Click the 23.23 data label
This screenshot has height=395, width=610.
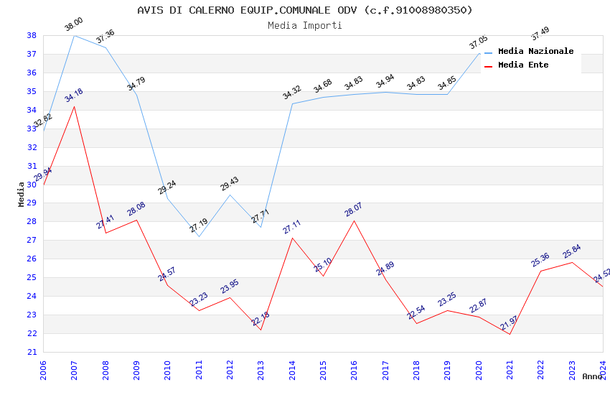tap(198, 299)
